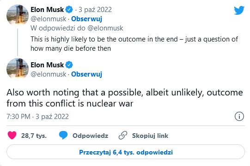Click the verified badge in the lower tweet
Screen dimensions: 250x166
click(x=69, y=65)
